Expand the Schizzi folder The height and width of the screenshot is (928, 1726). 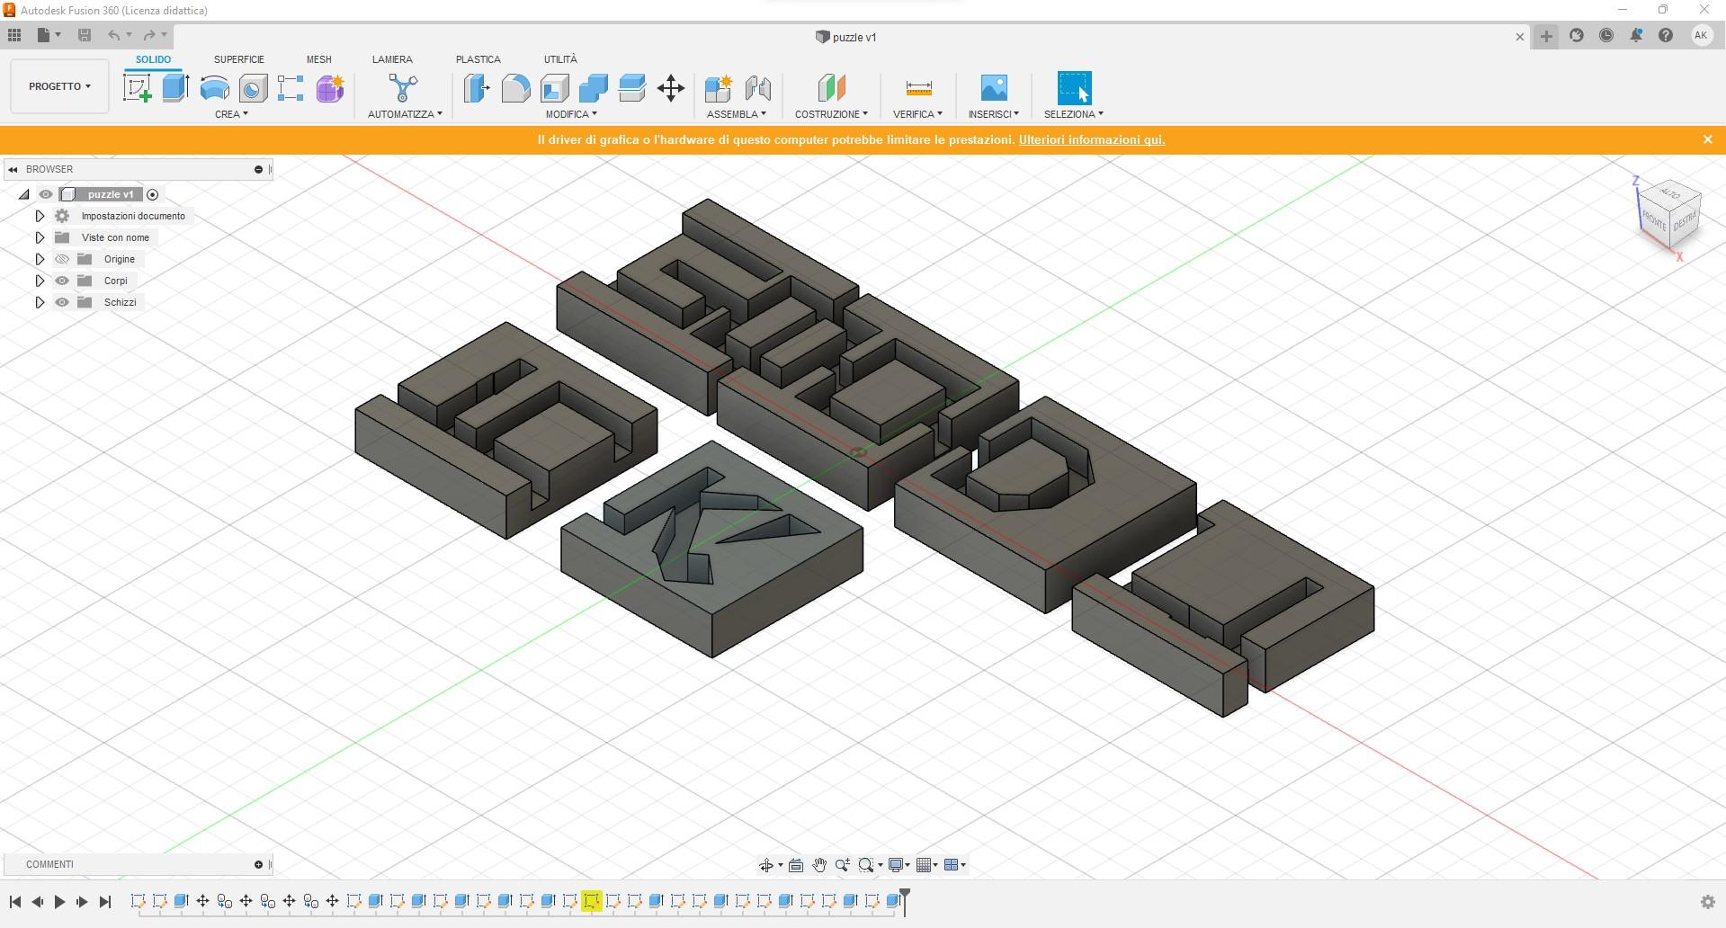tap(40, 302)
